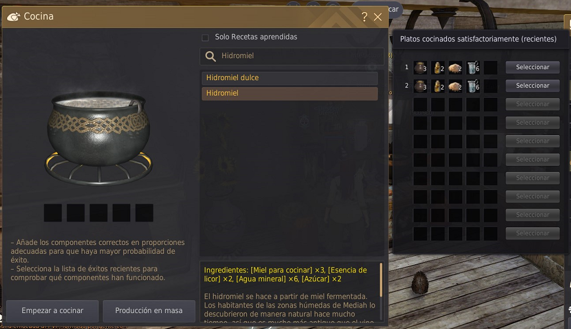Viewport: 571px width, 329px height.
Task: Click the liquor essence bottle in row 1
Action: [438, 68]
